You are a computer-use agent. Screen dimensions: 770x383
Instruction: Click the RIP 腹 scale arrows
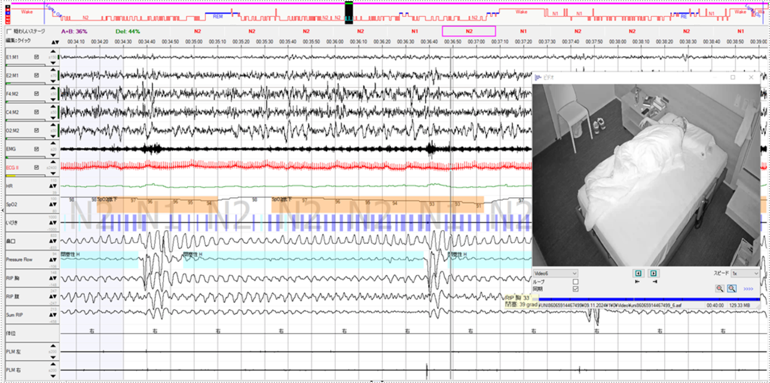53,297
